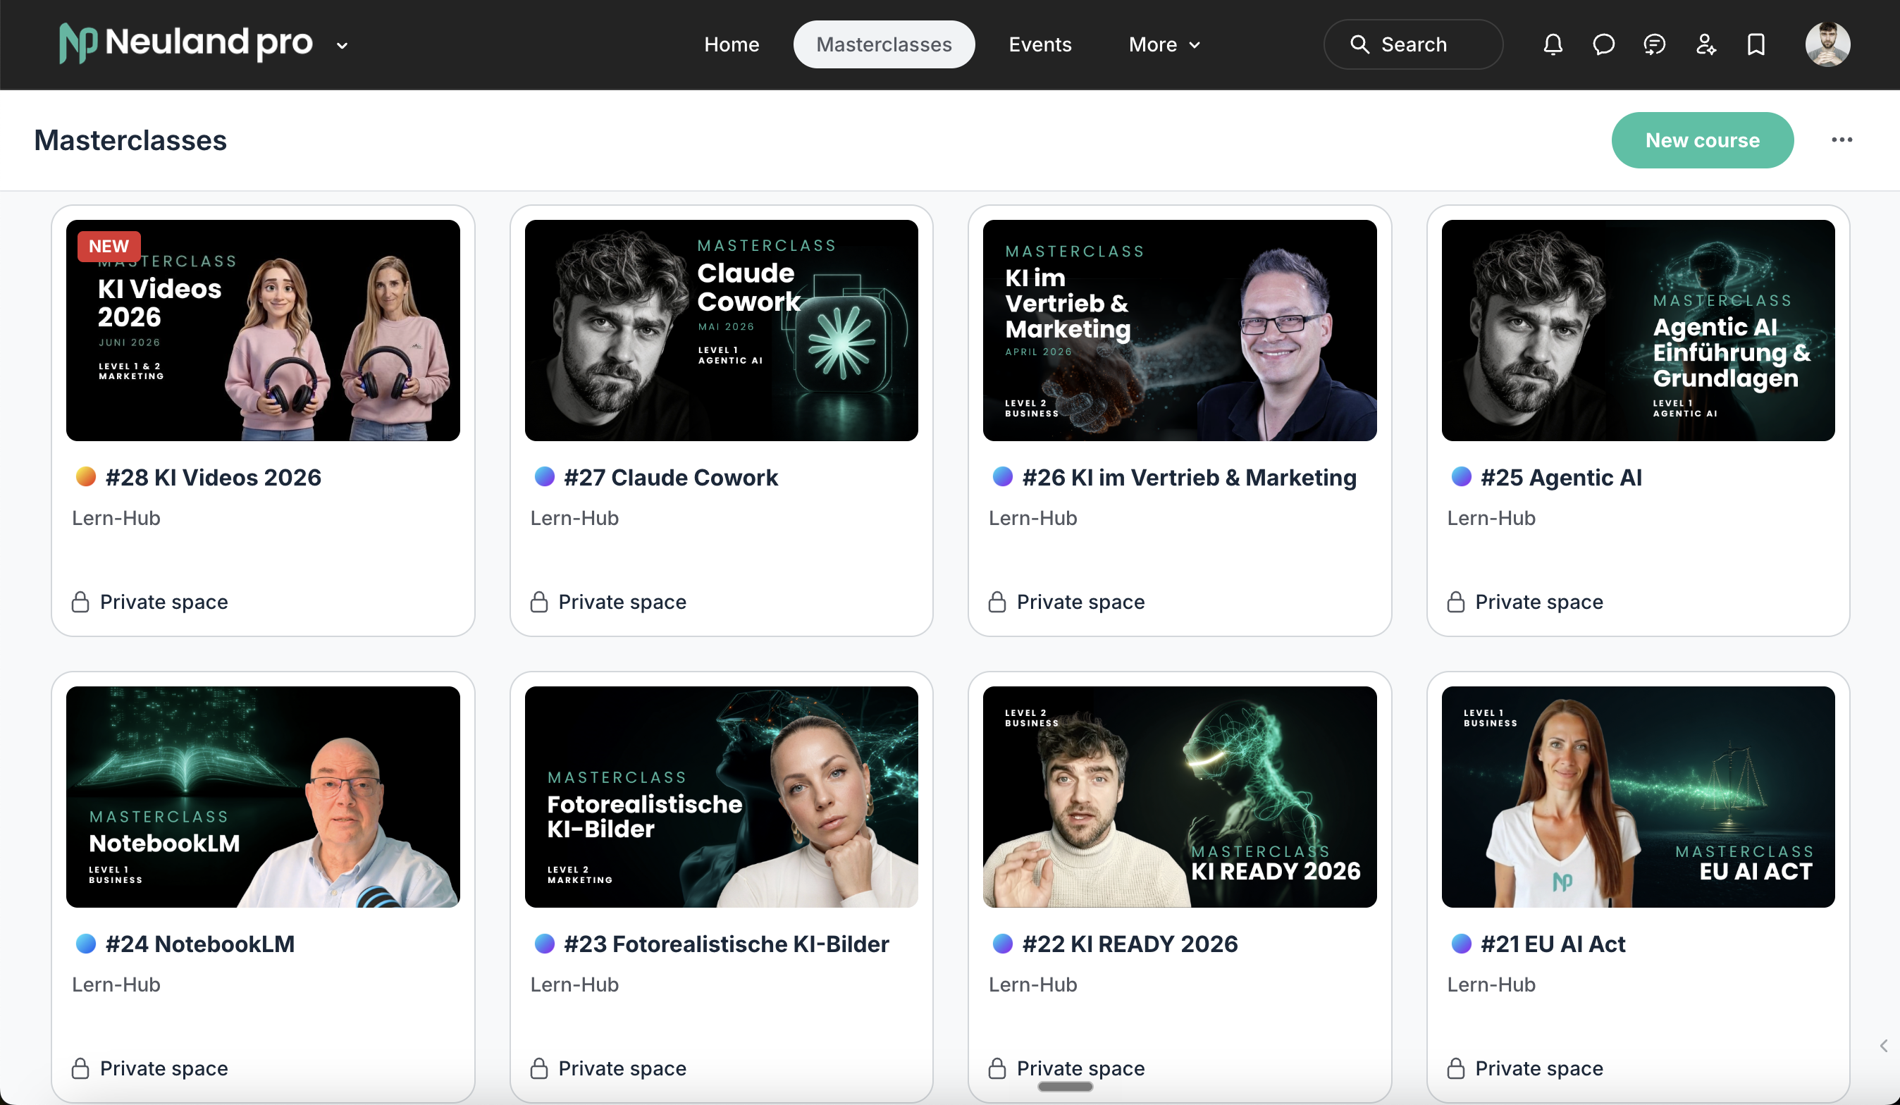This screenshot has height=1105, width=1900.
Task: Open the KI READY 2026 thumbnail
Action: tap(1180, 797)
